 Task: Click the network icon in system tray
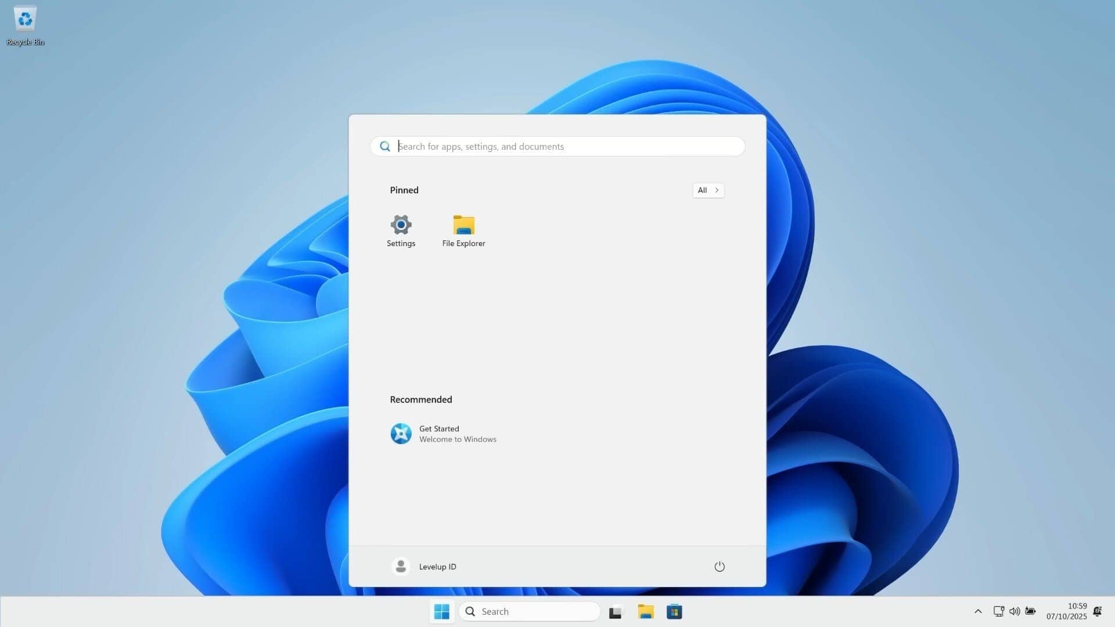coord(998,611)
